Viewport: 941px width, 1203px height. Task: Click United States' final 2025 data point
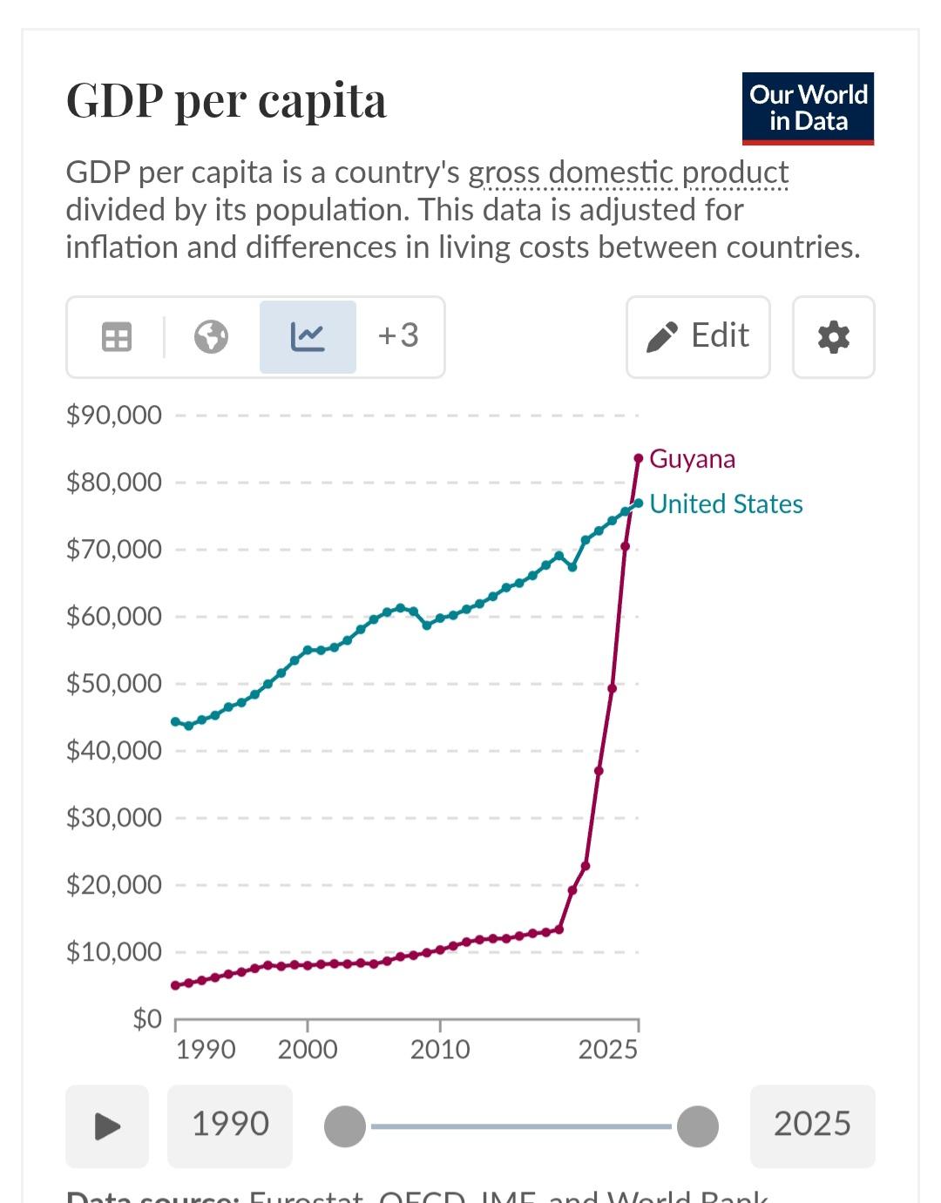[639, 503]
